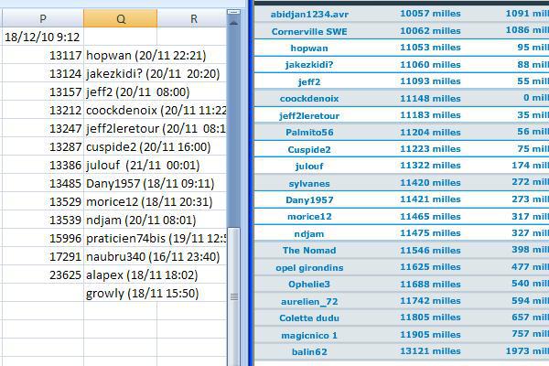
Task: Open the Cornerville SWE player link
Action: [x=309, y=30]
